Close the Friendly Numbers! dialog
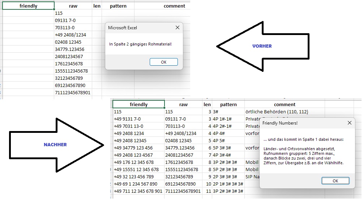 tap(349, 123)
